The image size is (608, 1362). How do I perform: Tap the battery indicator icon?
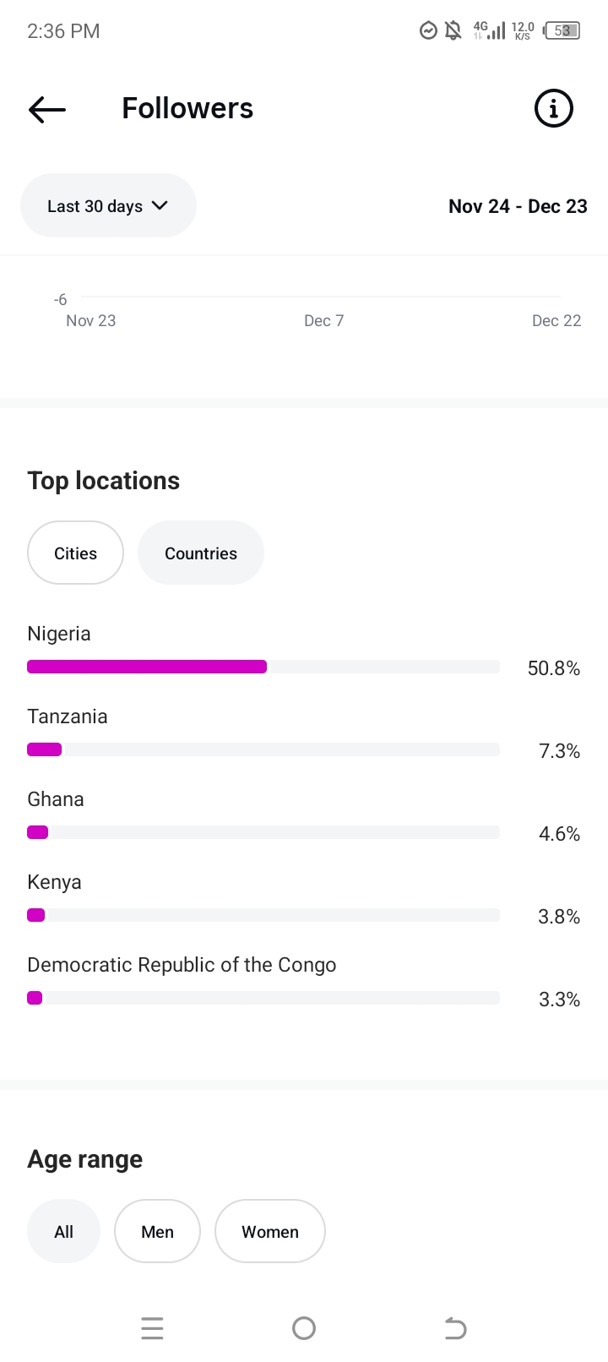[x=562, y=31]
